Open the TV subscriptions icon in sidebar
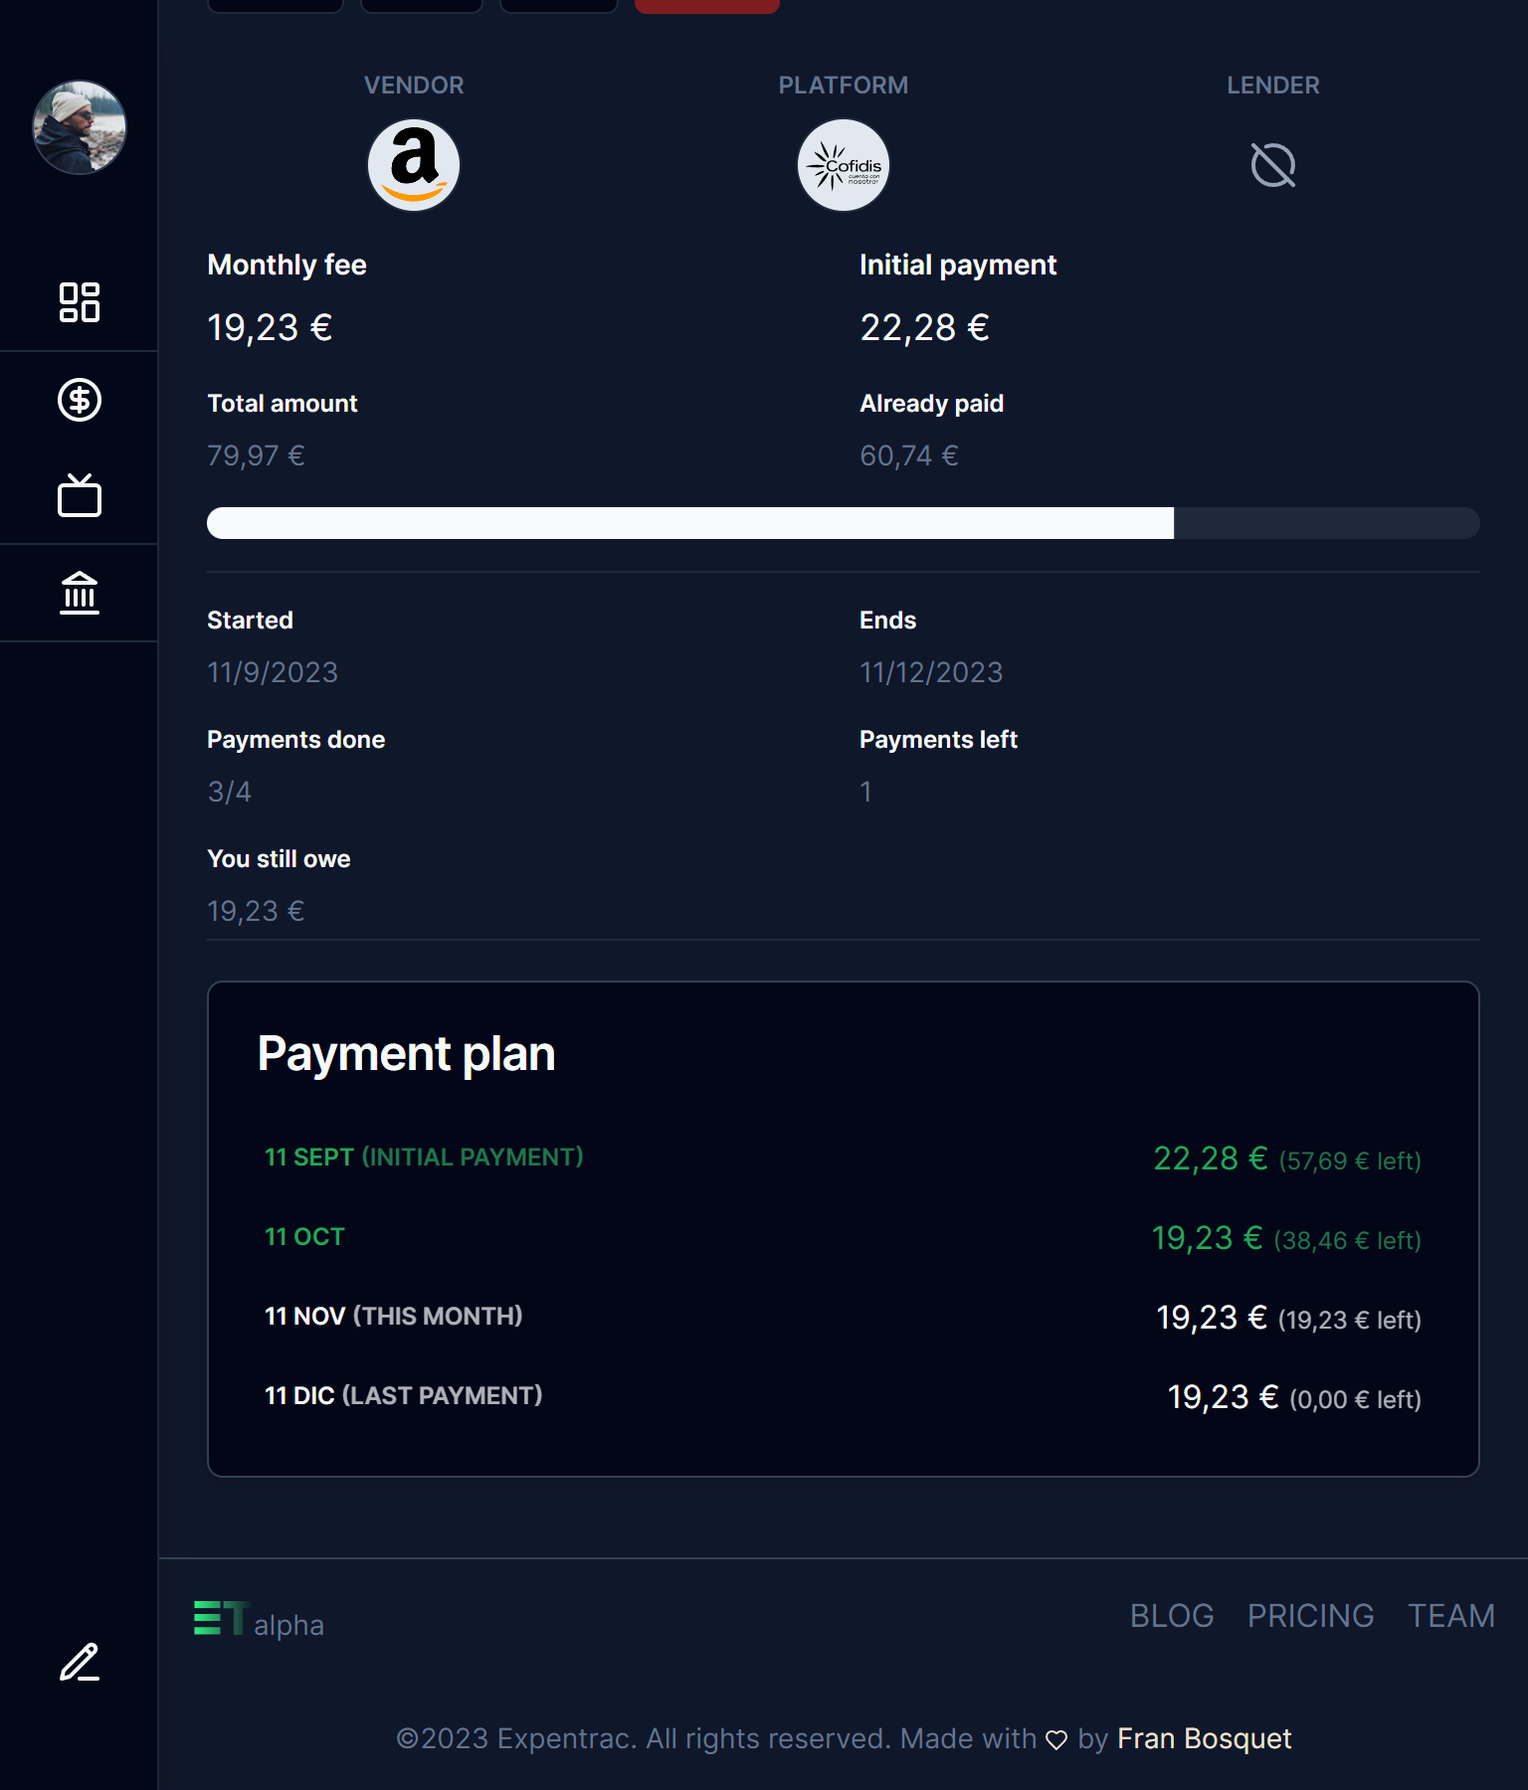Screen dimensions: 1528x1790 (x=80, y=495)
